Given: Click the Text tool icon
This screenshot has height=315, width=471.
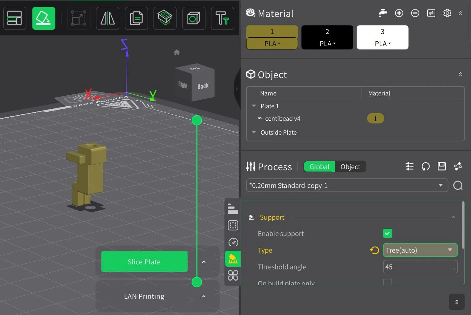Looking at the screenshot, I should [222, 18].
